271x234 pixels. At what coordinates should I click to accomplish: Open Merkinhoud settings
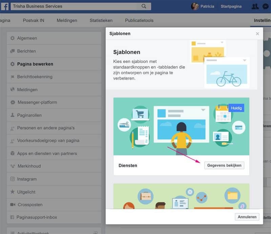click(x=54, y=166)
